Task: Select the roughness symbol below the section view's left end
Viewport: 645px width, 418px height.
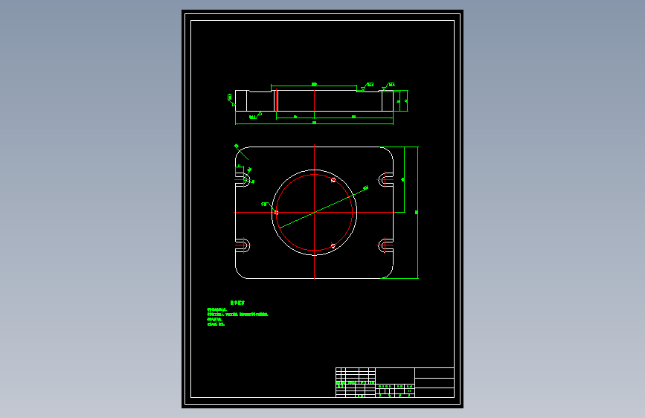Action: coord(255,115)
